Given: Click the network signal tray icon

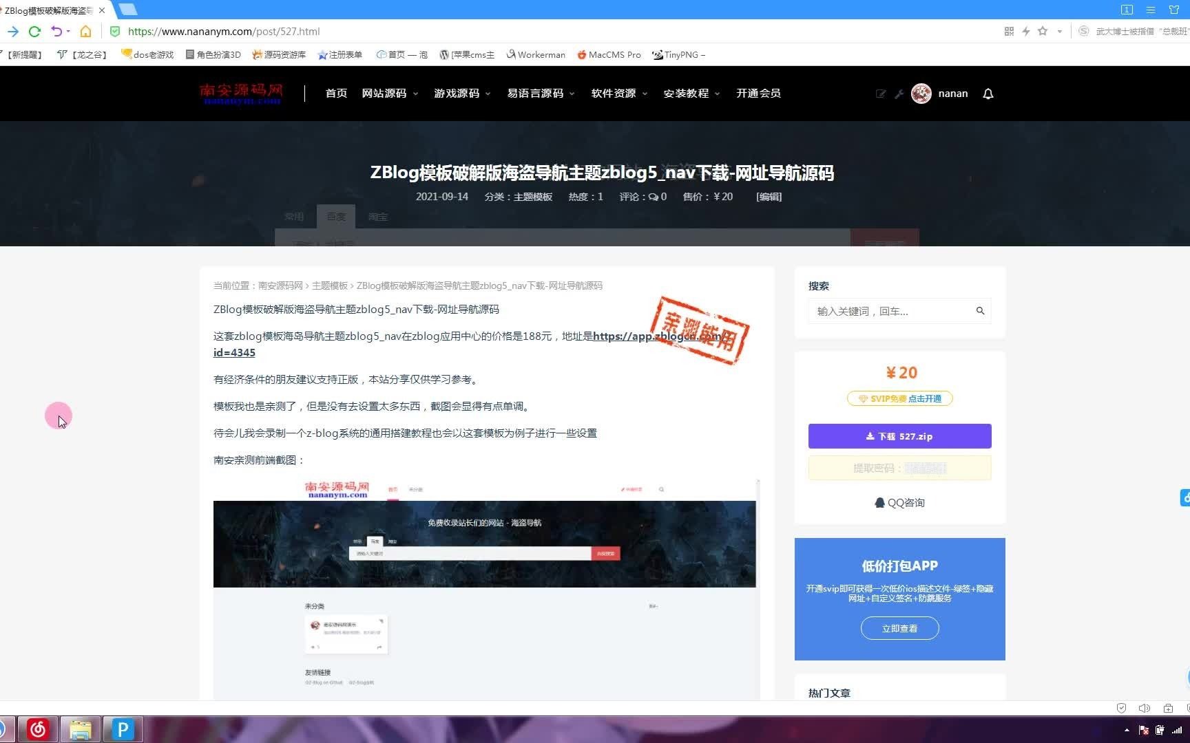Looking at the screenshot, I should pyautogui.click(x=1178, y=730).
